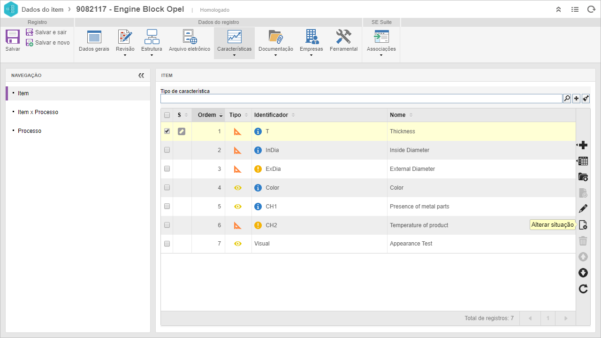Click the refresh icon in header

click(591, 9)
